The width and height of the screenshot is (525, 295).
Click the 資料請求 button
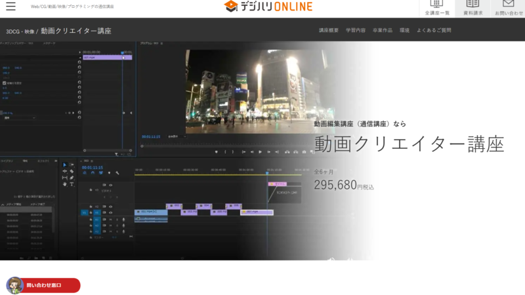(x=472, y=8)
